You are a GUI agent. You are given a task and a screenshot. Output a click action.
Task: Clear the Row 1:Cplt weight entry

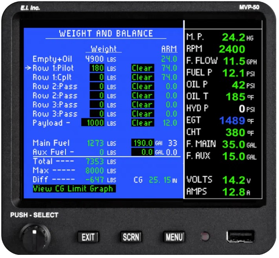pos(142,77)
